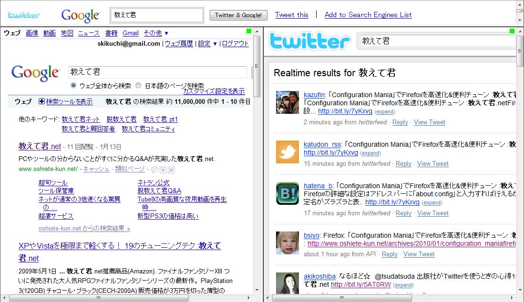Viewport: 524px width, 302px height.
Task: Open the その他 dropdown in the Google nav bar
Action: point(156,33)
